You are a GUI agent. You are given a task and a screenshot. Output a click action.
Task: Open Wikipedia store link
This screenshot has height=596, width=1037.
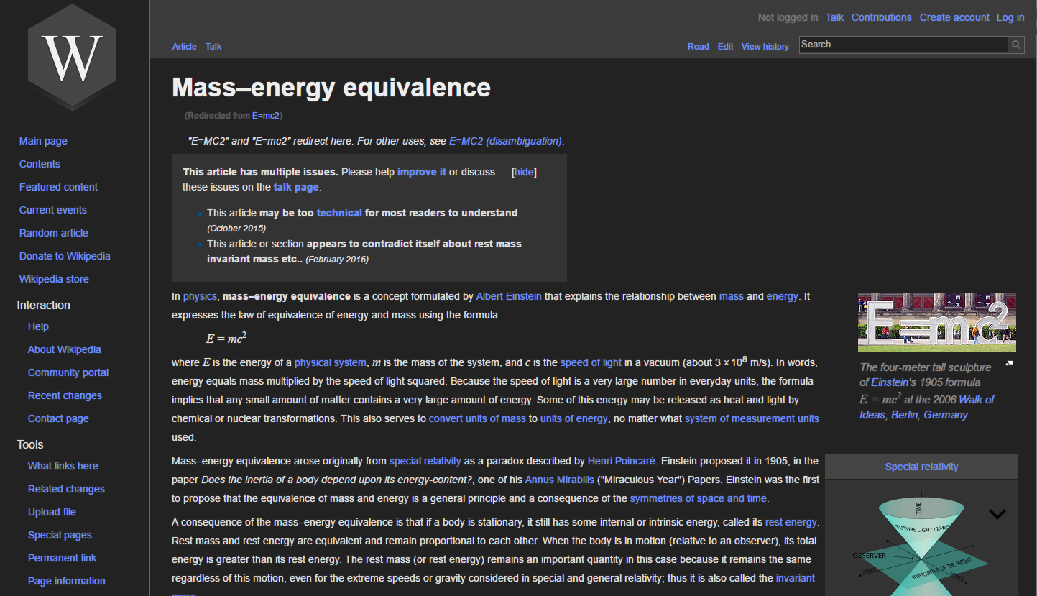(54, 279)
